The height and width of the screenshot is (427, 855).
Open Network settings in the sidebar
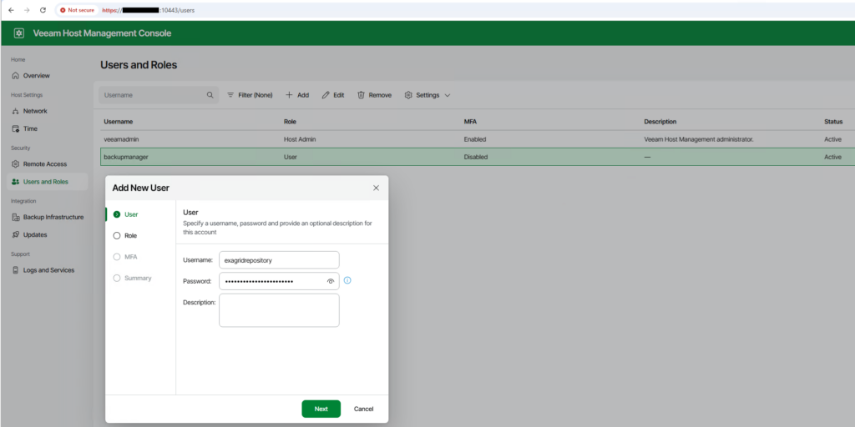(35, 111)
